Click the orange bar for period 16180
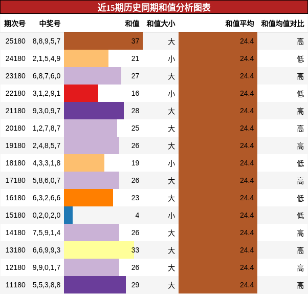Image resolution: width=308 pixels, height=294 pixels. click(89, 198)
